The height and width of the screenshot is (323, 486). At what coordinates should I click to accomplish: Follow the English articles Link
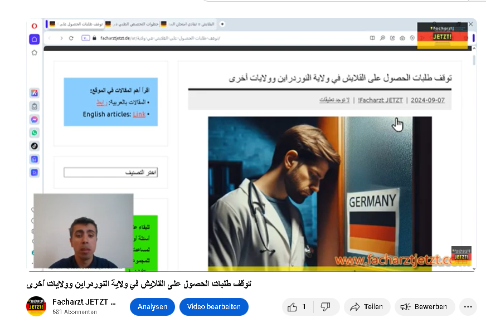coord(139,114)
